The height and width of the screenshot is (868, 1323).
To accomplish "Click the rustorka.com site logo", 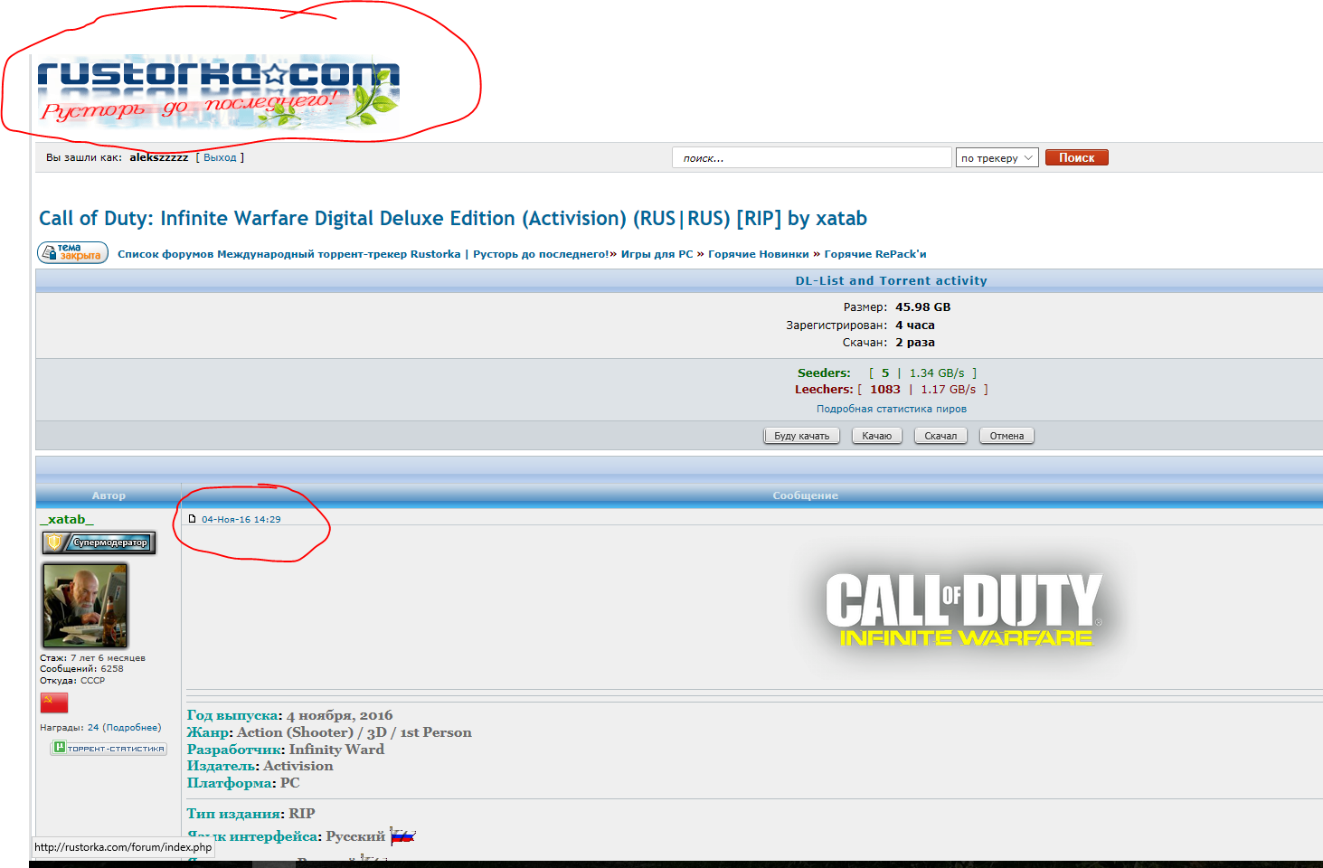I will tap(218, 91).
